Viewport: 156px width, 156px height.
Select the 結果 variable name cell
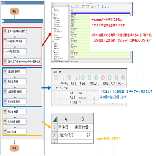pos(73,93)
